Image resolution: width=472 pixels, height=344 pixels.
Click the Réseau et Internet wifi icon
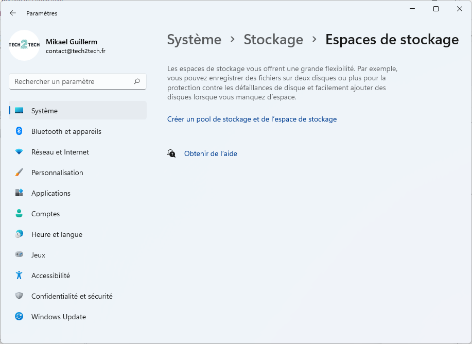click(19, 152)
